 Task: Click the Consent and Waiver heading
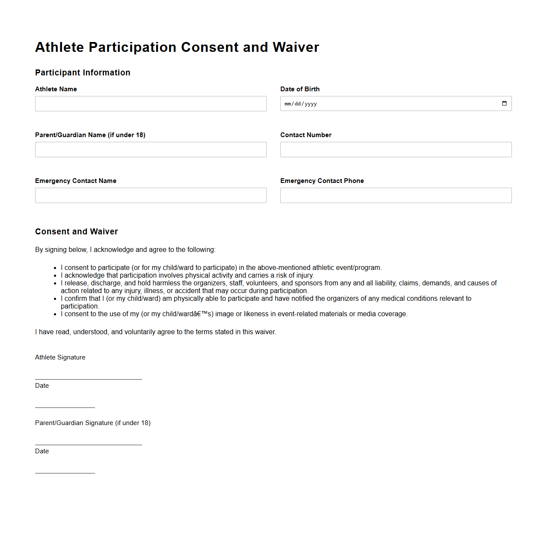(76, 231)
